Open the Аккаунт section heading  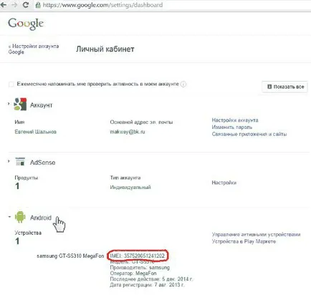click(x=41, y=105)
